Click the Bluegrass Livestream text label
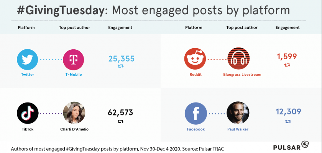Viewport: 322px width, 153px height. point(242,75)
